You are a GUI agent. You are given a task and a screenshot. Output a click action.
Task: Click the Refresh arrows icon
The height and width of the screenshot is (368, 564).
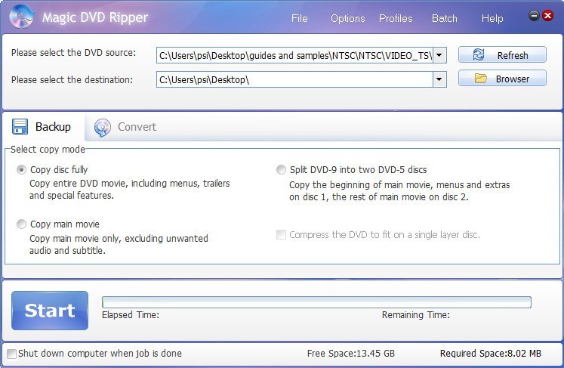(x=479, y=54)
